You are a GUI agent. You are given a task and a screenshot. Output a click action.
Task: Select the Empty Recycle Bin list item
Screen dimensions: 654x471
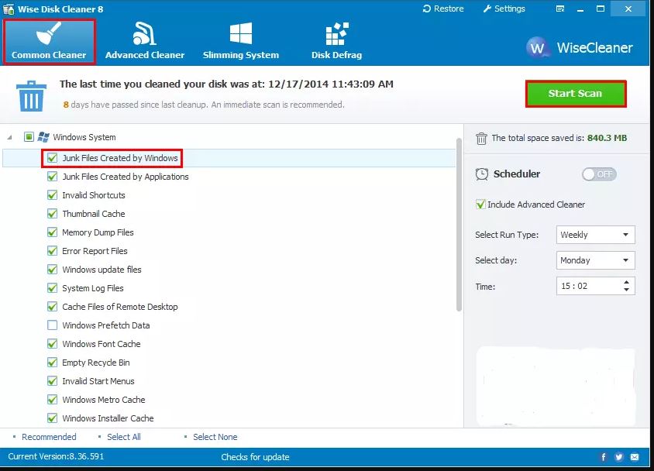coord(95,362)
